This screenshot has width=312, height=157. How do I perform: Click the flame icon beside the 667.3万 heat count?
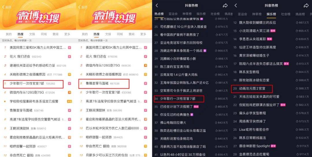tap(297, 23)
